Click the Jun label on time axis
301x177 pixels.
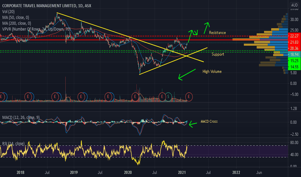click(259, 172)
